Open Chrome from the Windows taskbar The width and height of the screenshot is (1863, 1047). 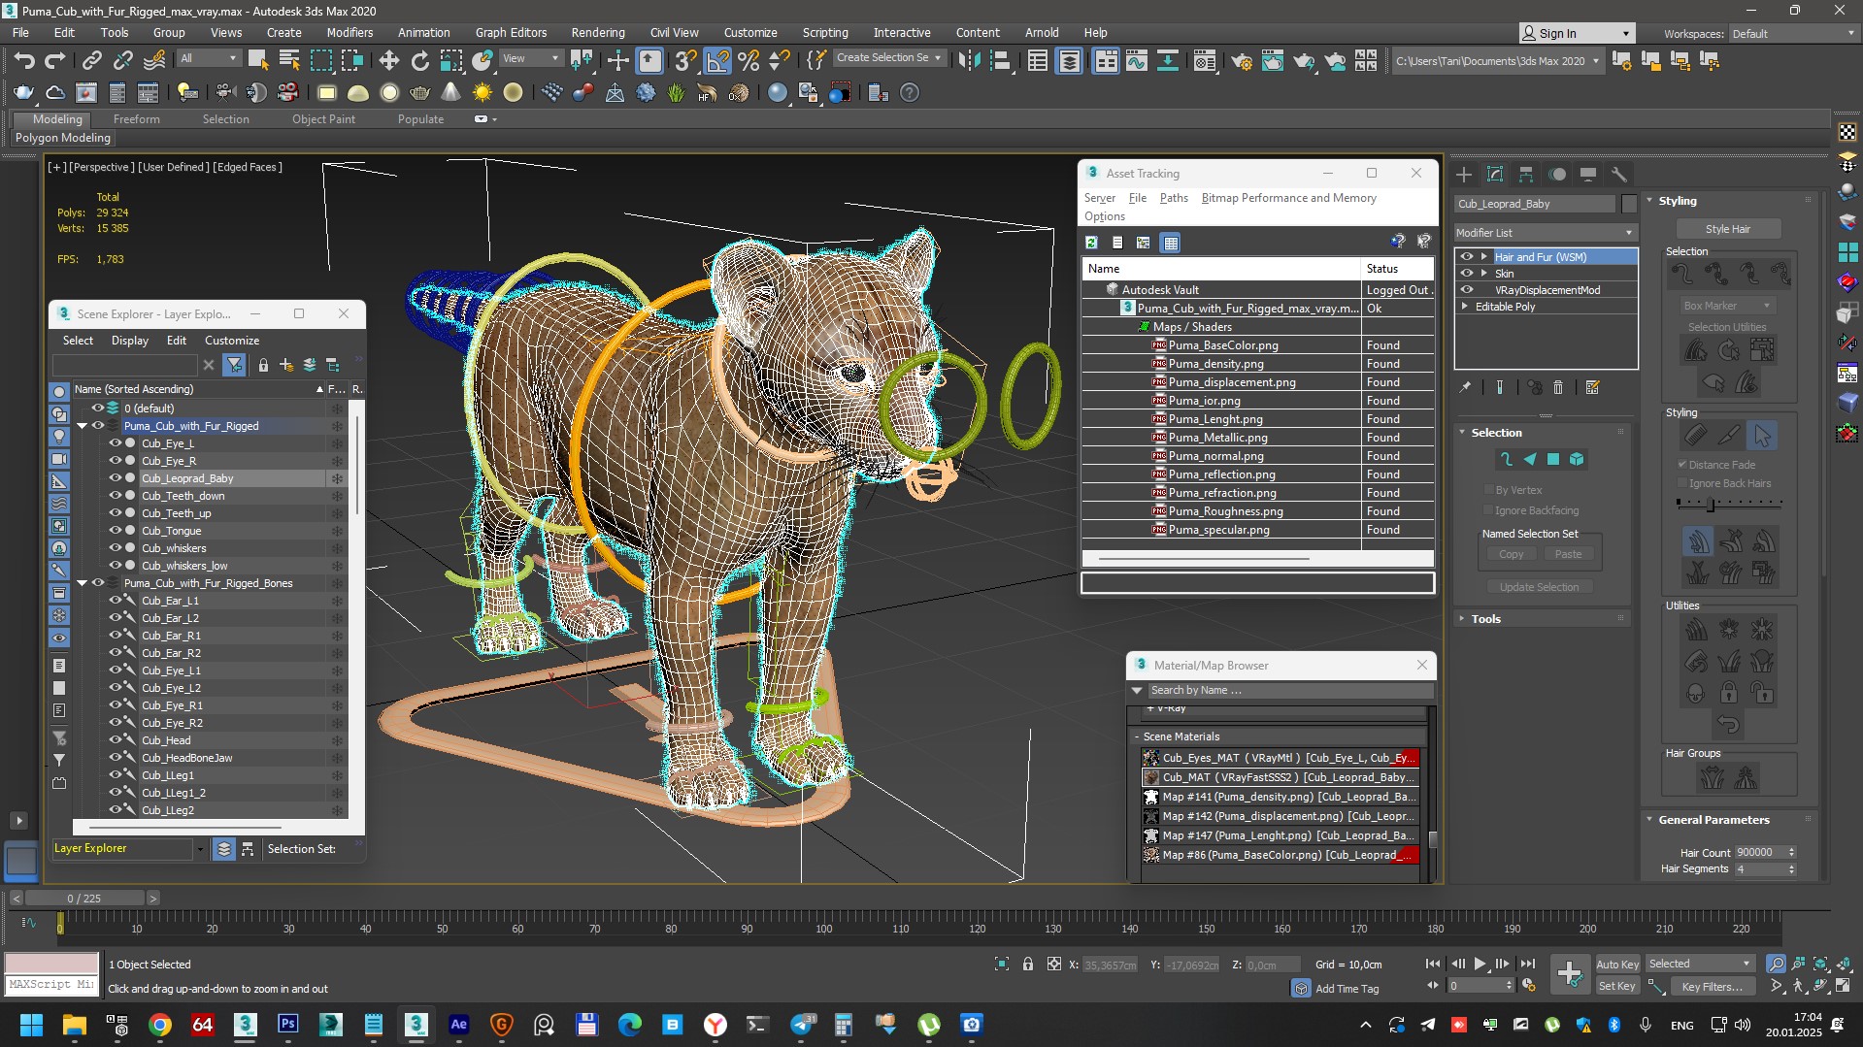[x=160, y=1024]
